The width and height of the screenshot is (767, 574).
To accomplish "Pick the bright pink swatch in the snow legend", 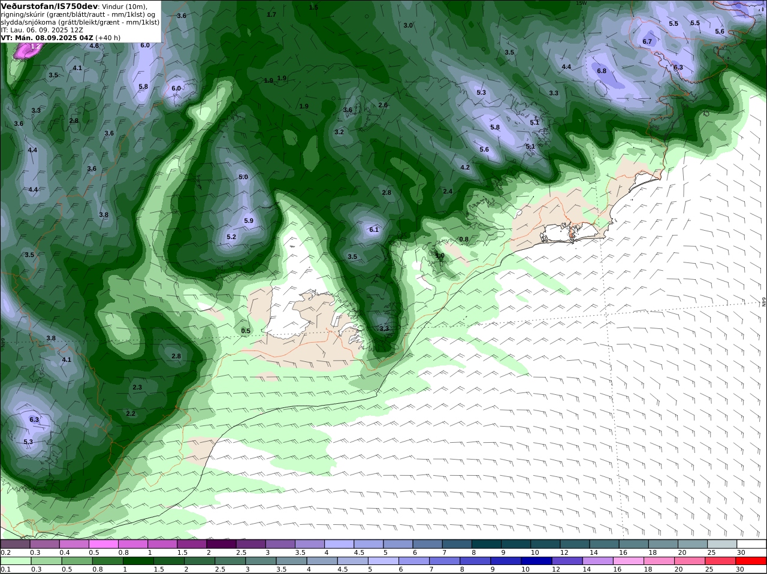I will [104, 544].
